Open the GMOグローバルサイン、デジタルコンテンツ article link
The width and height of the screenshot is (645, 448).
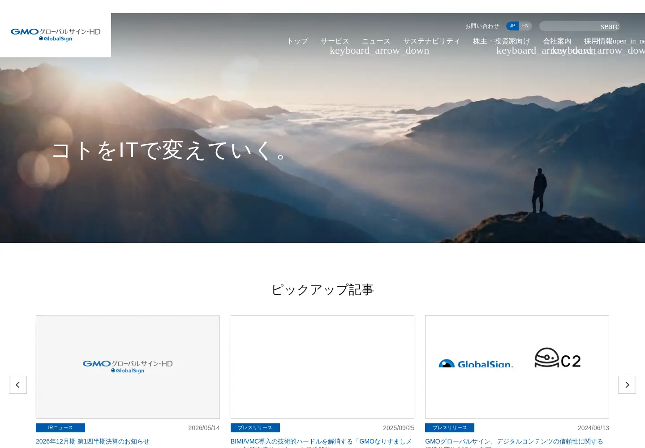(x=514, y=442)
